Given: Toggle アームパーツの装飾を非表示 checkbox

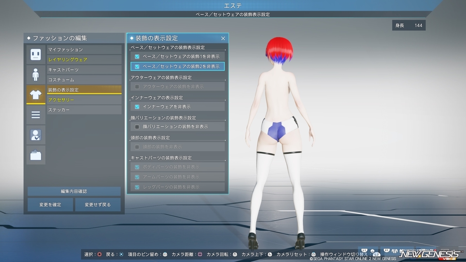Looking at the screenshot, I should point(137,177).
